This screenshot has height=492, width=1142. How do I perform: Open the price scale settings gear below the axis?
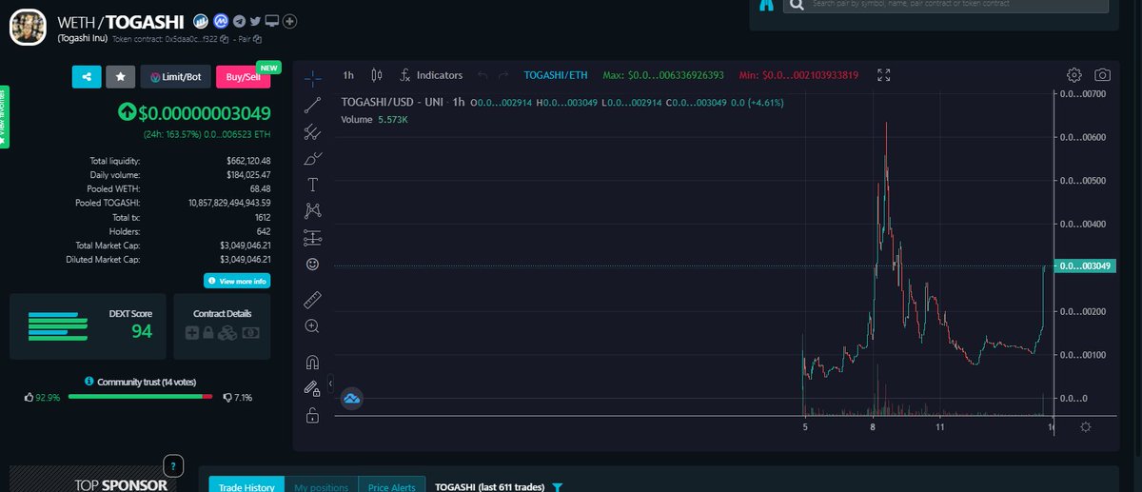pyautogui.click(x=1086, y=427)
